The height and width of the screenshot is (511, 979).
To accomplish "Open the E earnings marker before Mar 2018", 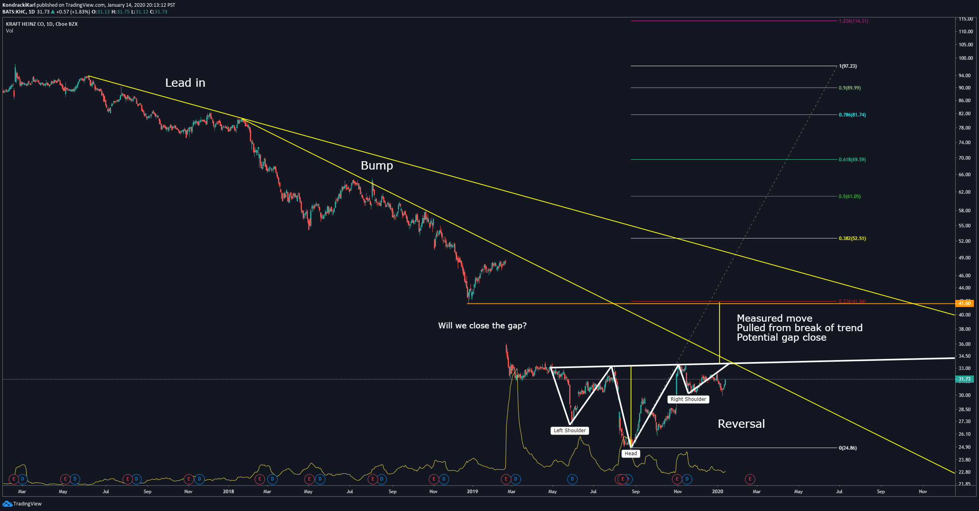I will (260, 479).
